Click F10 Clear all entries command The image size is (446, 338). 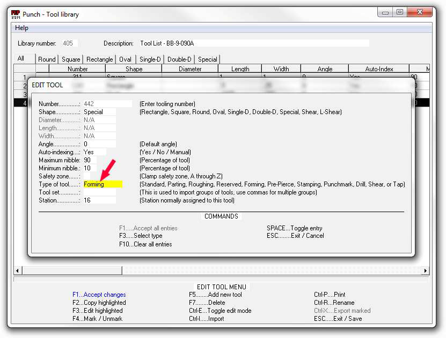pos(145,244)
